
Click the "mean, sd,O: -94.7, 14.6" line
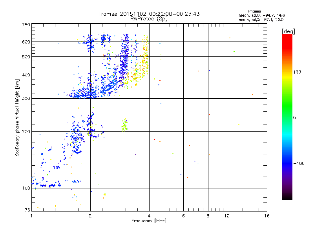pos(261,15)
